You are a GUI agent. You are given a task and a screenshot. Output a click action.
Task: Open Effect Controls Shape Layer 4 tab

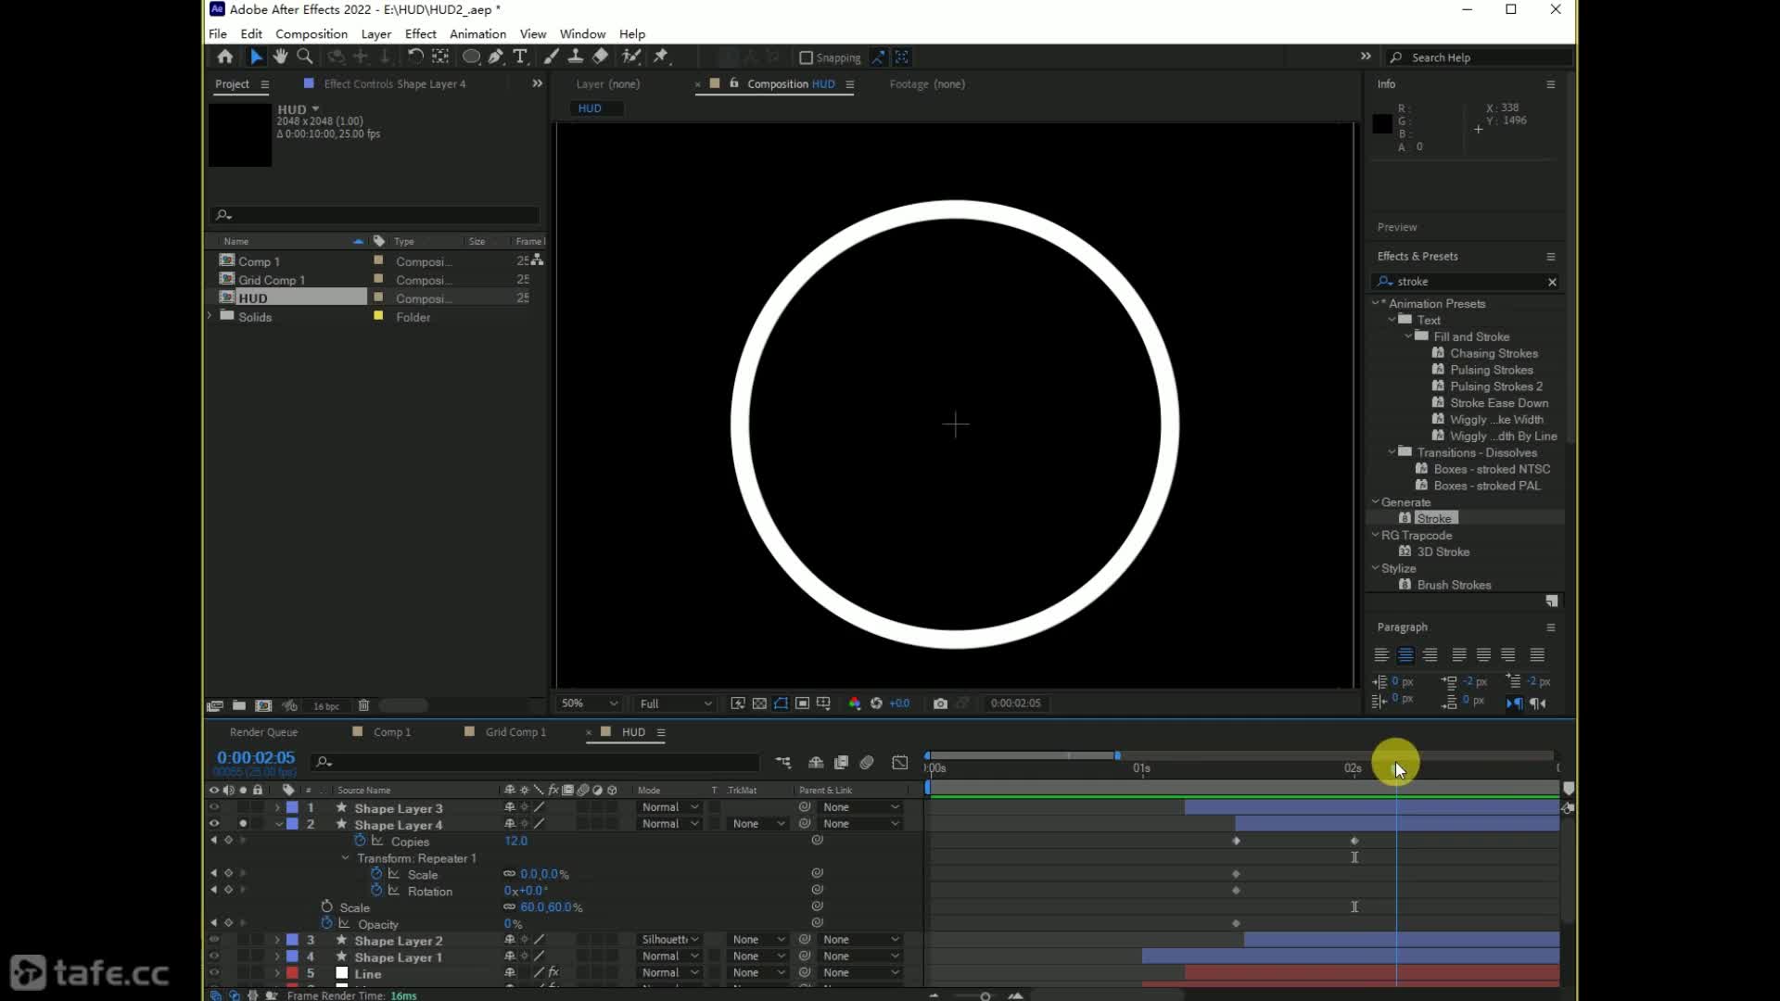(395, 83)
